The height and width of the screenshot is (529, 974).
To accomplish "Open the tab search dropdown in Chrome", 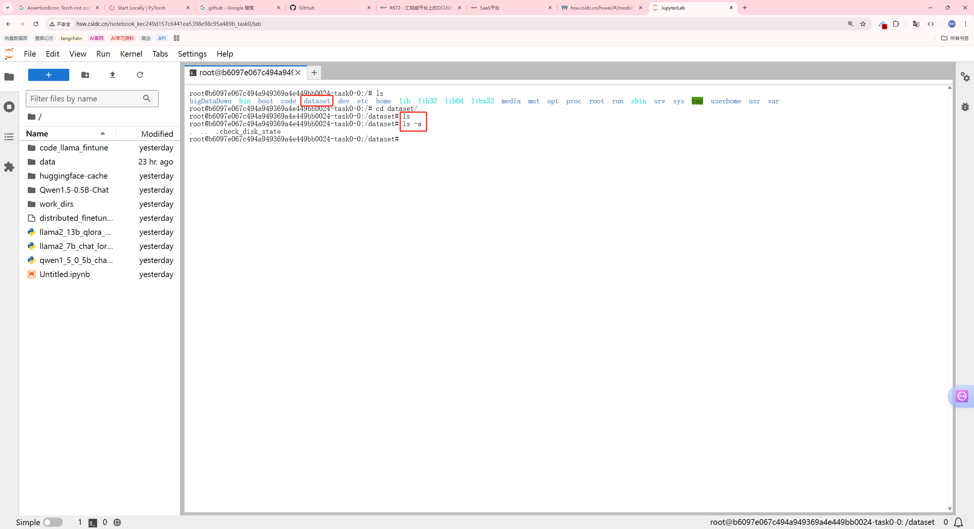I will (x=8, y=8).
